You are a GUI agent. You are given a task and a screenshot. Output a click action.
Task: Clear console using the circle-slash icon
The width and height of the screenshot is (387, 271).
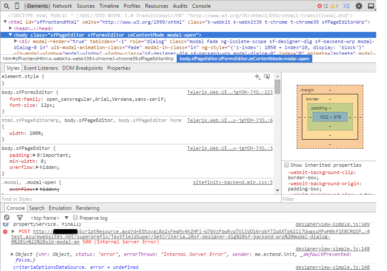(x=6, y=218)
